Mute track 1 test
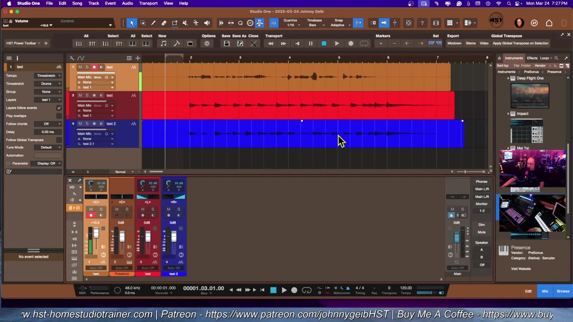Screen dimensions: 573x322 (80, 67)
